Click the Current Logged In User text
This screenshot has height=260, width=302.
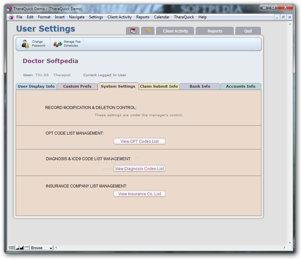coord(104,75)
